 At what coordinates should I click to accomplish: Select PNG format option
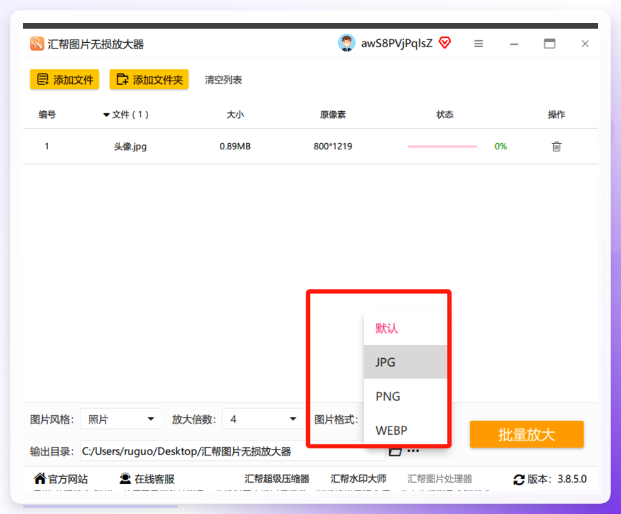click(406, 396)
